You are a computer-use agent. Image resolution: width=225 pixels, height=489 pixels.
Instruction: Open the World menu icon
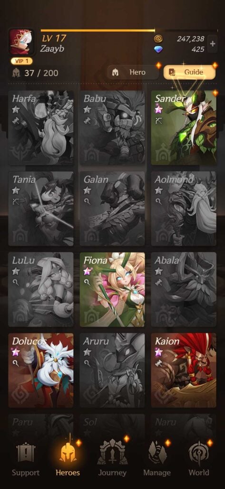198,452
